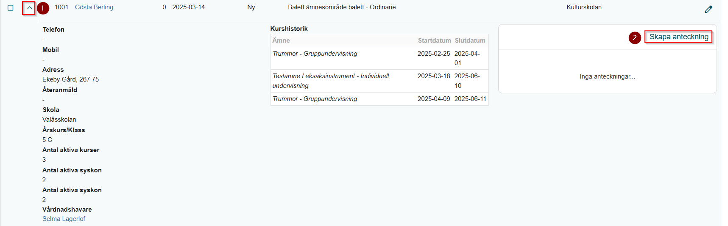This screenshot has height=226, width=728.
Task: Sort course history by Slutdatum header
Action: (470, 41)
